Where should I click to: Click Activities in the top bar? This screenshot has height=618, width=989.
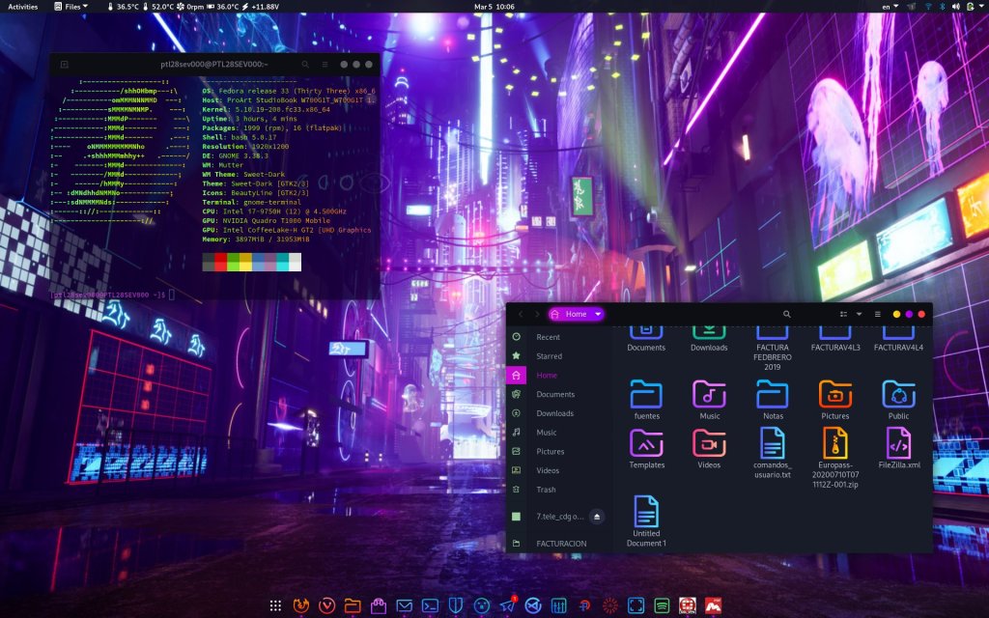coord(22,7)
